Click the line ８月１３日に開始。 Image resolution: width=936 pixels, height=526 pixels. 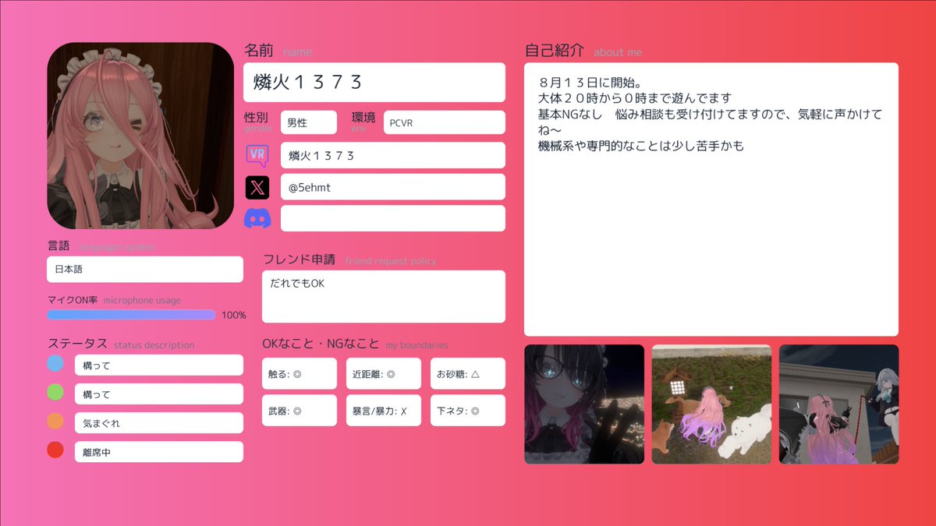point(592,82)
